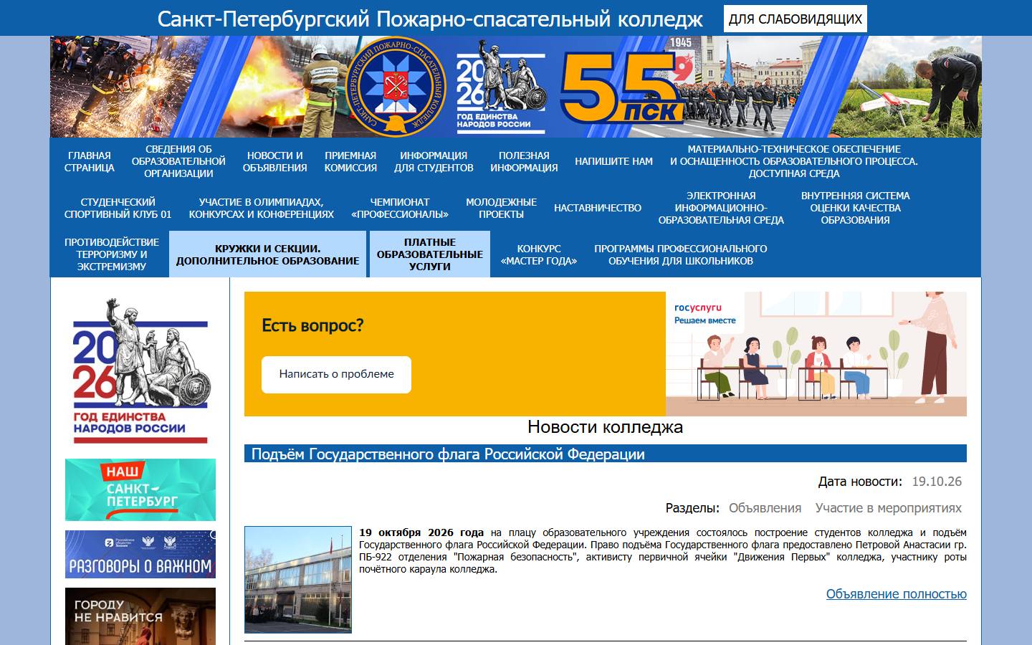
Task: Click the Санкт-Петербургский Пожарно-спасательный колледж title
Action: (x=430, y=19)
